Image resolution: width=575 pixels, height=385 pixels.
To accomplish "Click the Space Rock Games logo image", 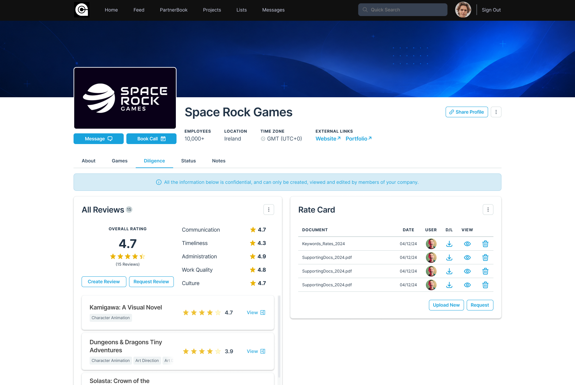I will click(x=125, y=98).
